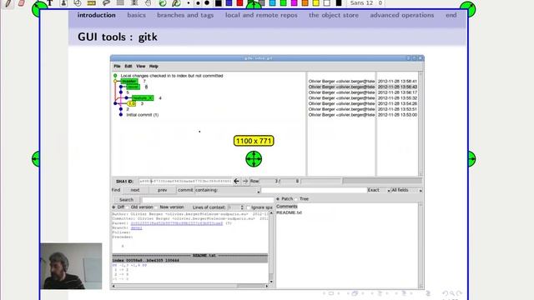Choose the largest pen thickness dot
The width and height of the screenshot is (534, 300).
point(207,3)
